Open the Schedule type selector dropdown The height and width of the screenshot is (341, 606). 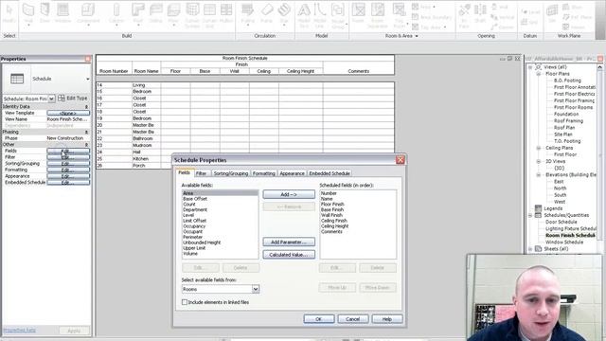88,79
